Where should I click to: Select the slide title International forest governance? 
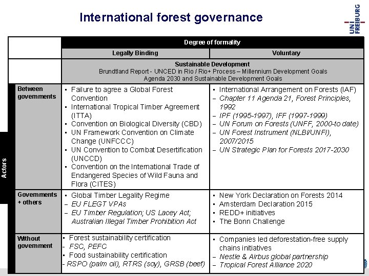coord(171,17)
